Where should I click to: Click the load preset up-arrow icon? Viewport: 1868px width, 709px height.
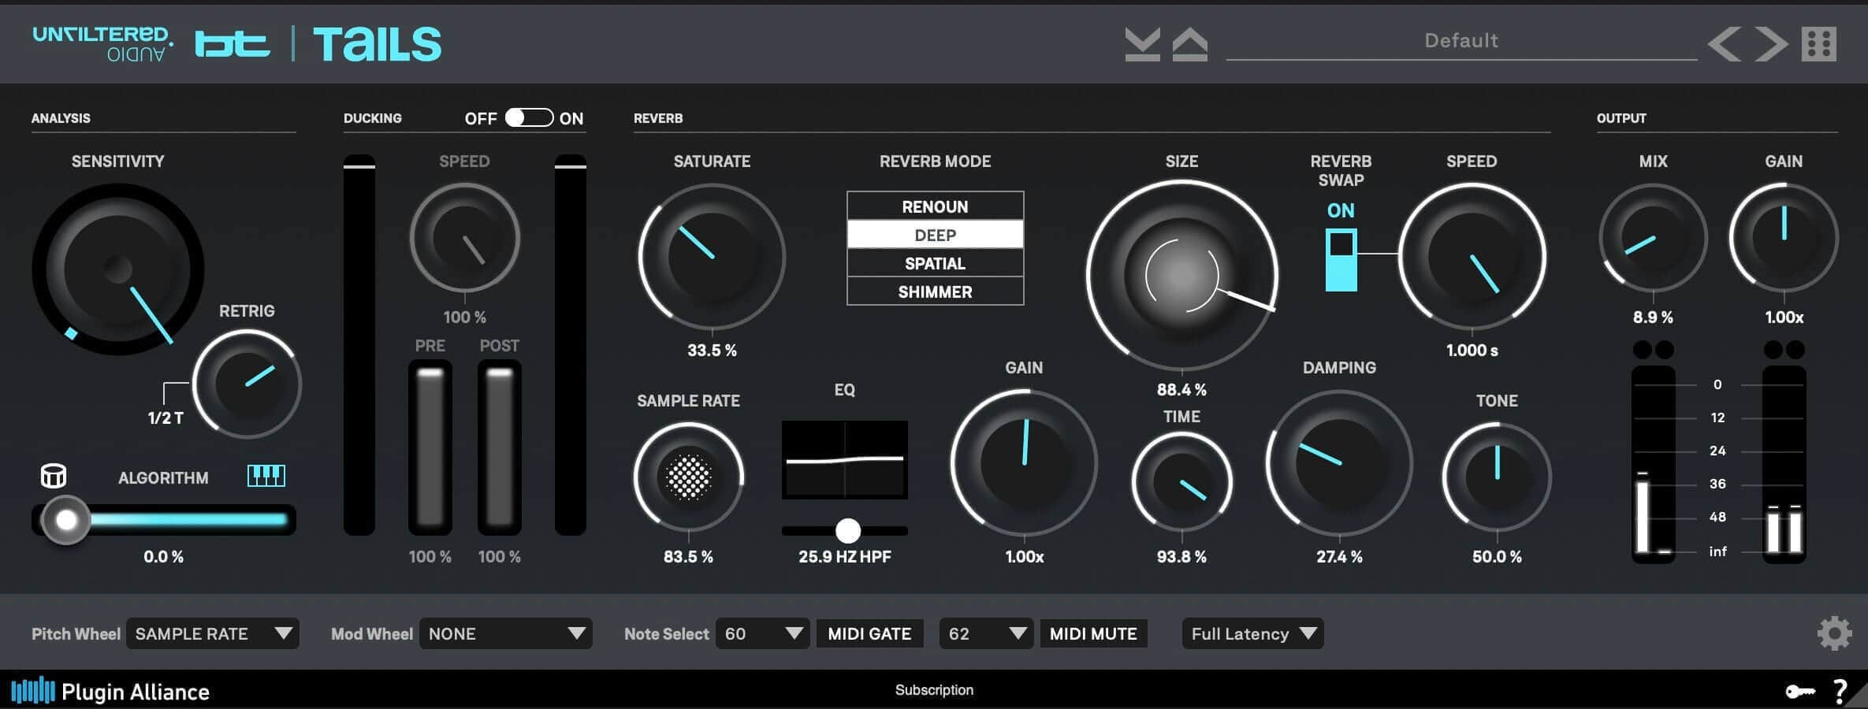tap(1189, 44)
